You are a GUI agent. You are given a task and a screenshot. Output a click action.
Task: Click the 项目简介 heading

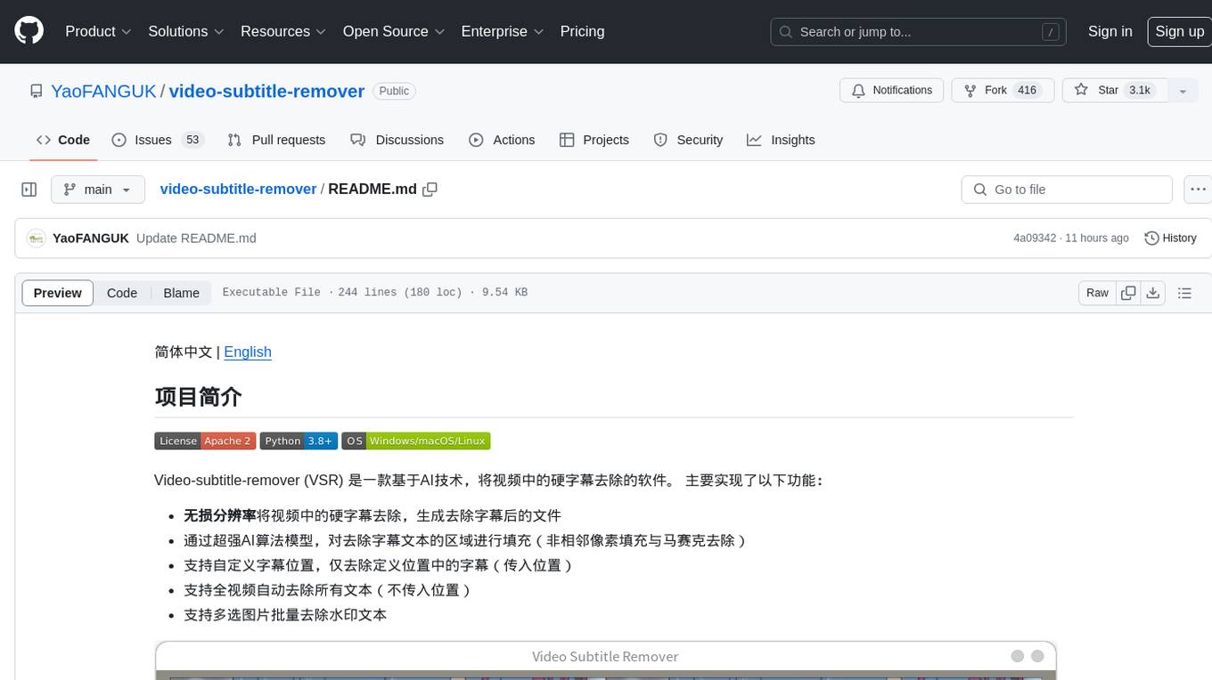198,397
